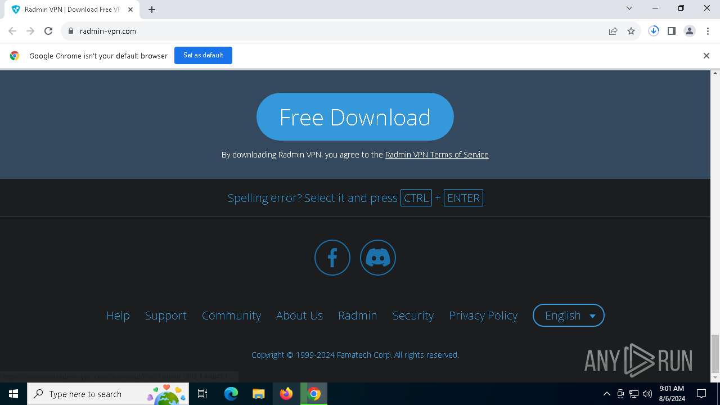Go forward with the browser forward arrow

[x=30, y=31]
